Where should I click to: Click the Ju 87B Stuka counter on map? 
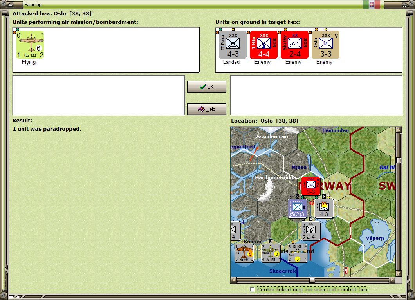coord(271,253)
